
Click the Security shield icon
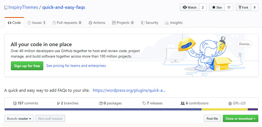point(142,23)
